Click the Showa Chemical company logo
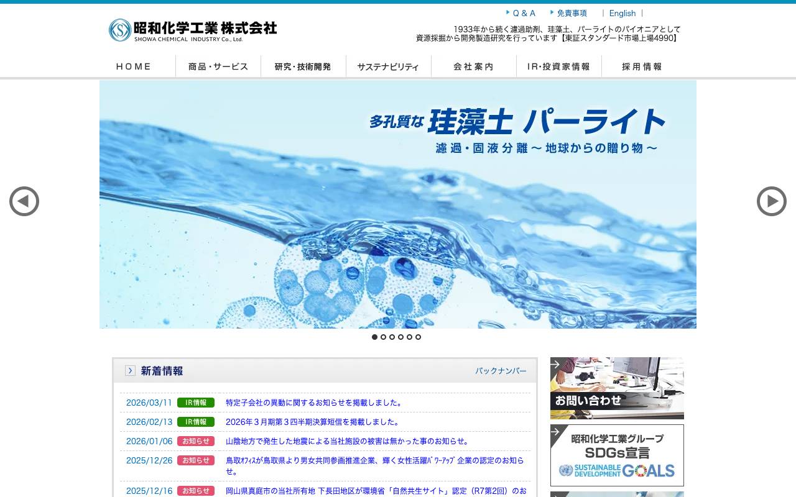Viewport: 796px width, 497px height. [x=190, y=30]
